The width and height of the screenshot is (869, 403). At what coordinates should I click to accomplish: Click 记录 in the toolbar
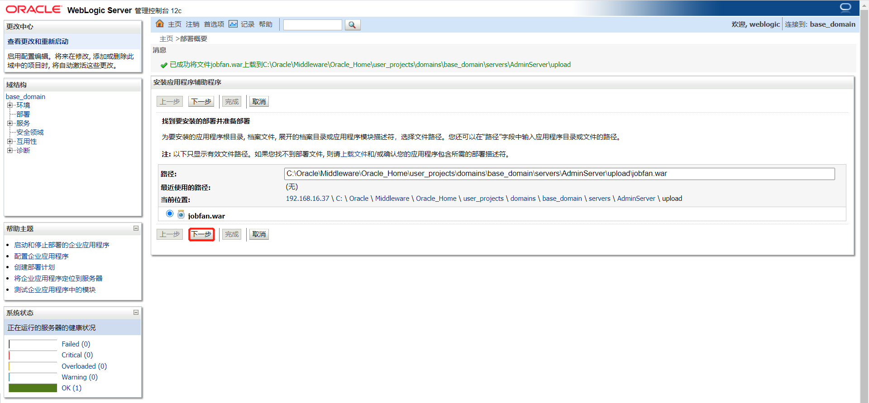click(248, 24)
